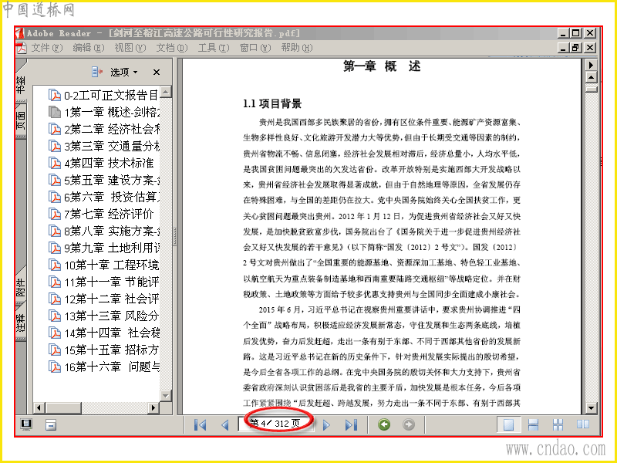This screenshot has width=617, height=463.
Task: Click document scroll up arrow
Action: click(591, 78)
